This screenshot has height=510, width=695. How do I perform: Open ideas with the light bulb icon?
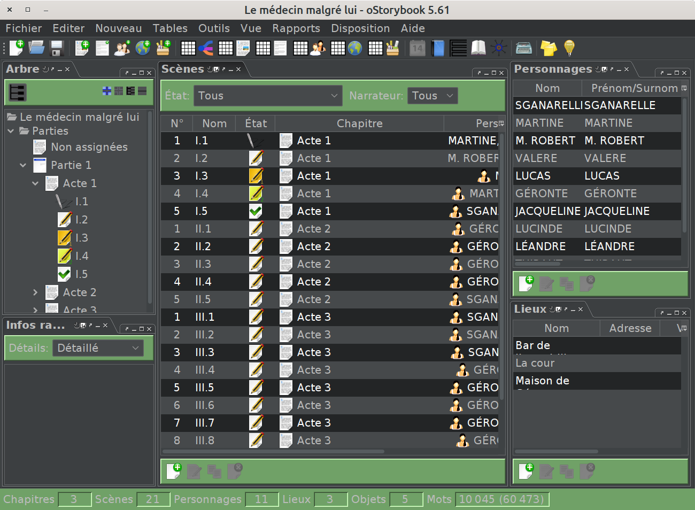click(x=569, y=48)
